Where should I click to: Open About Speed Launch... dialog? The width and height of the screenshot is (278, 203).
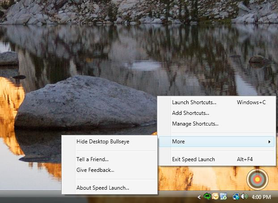point(103,188)
